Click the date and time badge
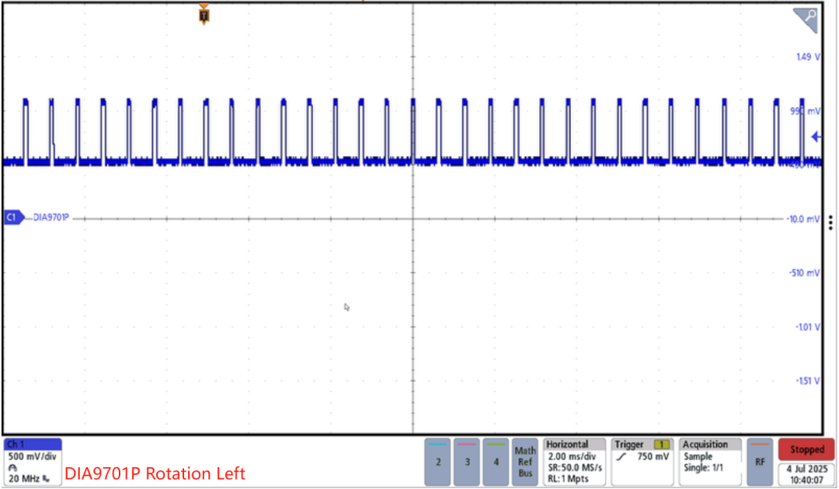This screenshot has height=489, width=839. [806, 475]
